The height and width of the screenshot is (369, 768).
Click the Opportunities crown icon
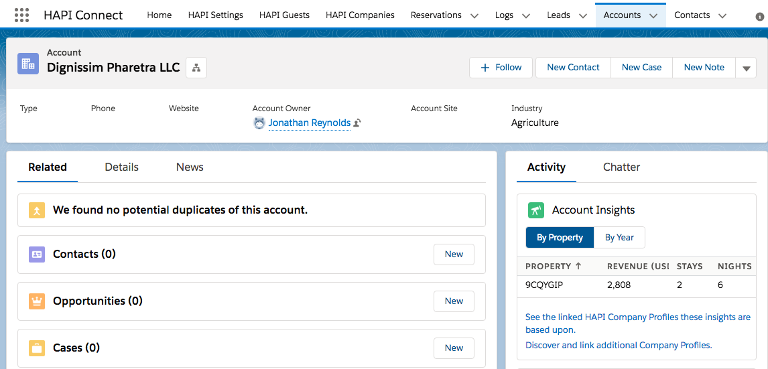pos(37,301)
